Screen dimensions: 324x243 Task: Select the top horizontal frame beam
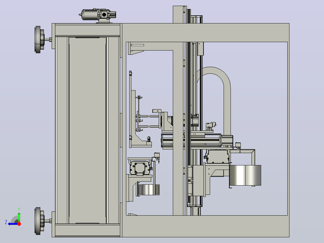point(206,32)
